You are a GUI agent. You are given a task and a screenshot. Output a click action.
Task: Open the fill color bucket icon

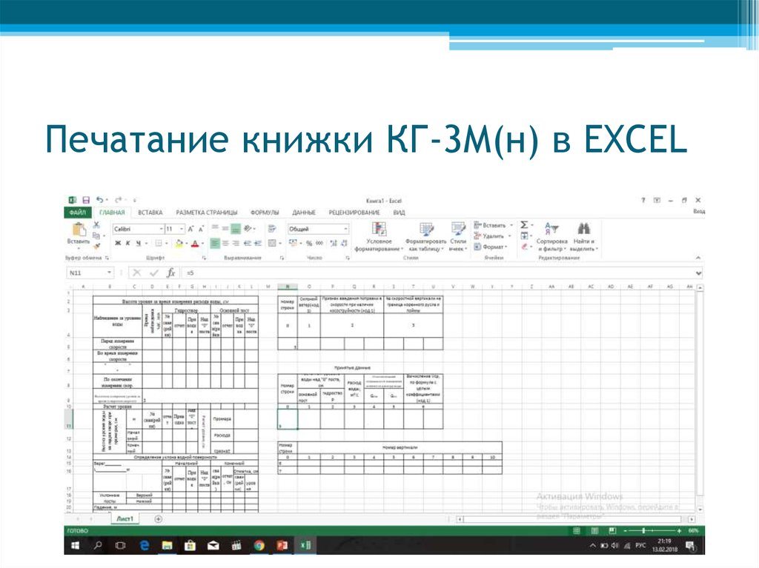178,243
